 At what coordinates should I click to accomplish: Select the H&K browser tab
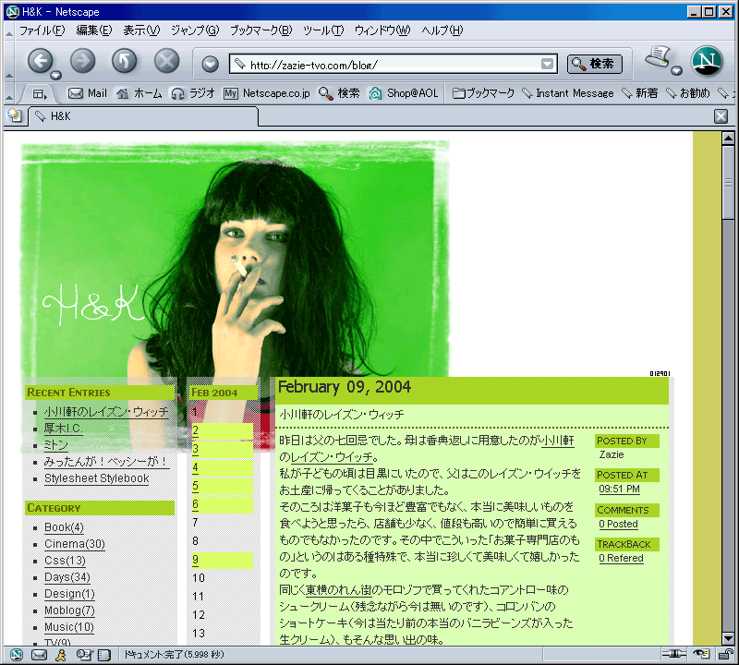pos(143,116)
